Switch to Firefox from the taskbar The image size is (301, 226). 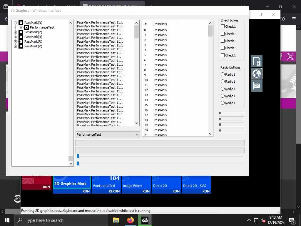(x=130, y=220)
